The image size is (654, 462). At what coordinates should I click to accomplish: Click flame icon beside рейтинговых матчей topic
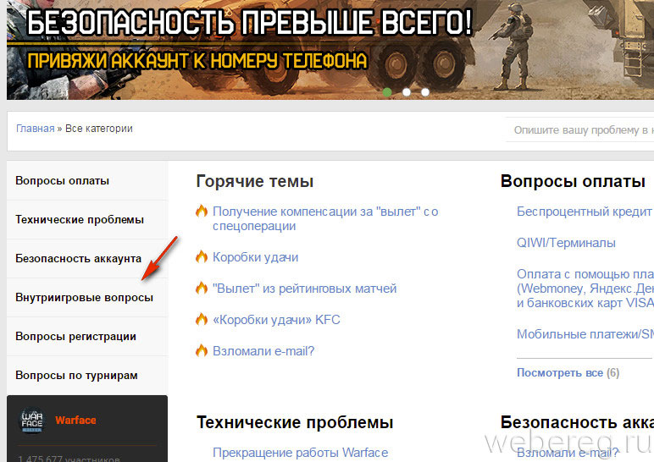point(202,289)
